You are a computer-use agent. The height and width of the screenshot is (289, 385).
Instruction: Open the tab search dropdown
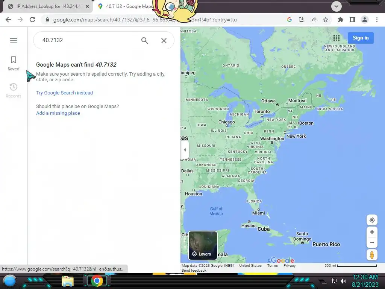pos(336,6)
